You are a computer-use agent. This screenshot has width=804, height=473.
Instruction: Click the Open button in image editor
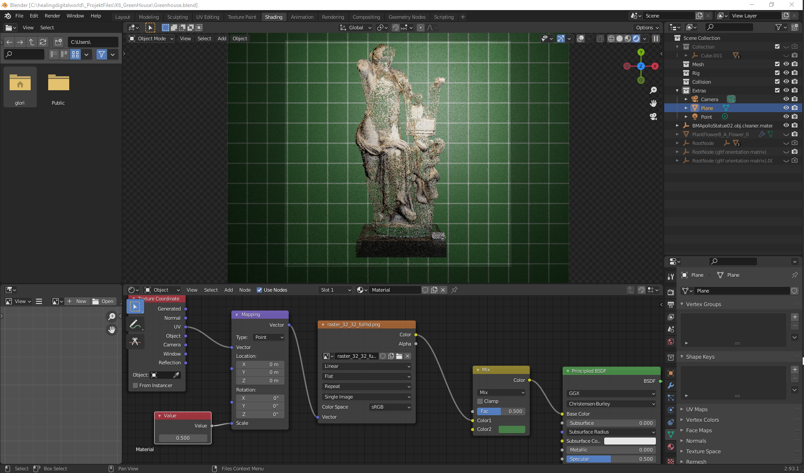pyautogui.click(x=103, y=301)
